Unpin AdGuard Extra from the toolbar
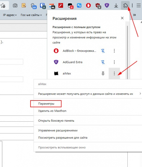Image resolution: width=142 pixels, height=167 pixels. point(103,62)
